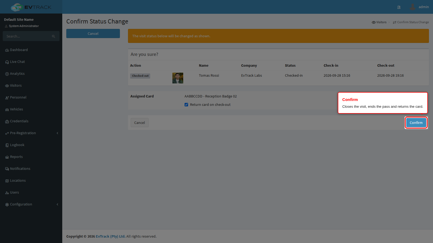Screen dimensions: 433x243
Task: Click the breadcrumb Visitors eye icon
Action: click(373, 22)
